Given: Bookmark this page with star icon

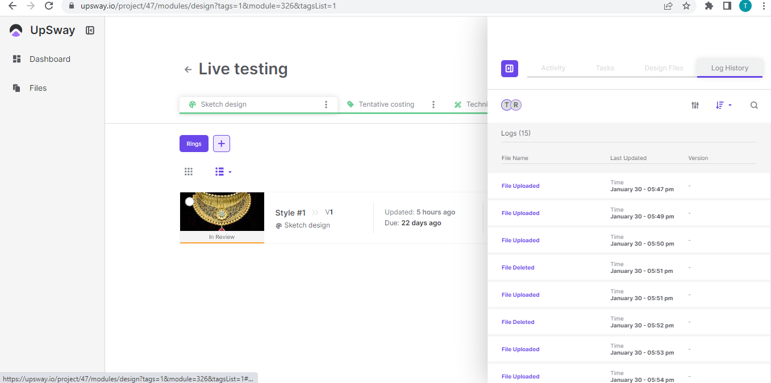Looking at the screenshot, I should click(686, 6).
